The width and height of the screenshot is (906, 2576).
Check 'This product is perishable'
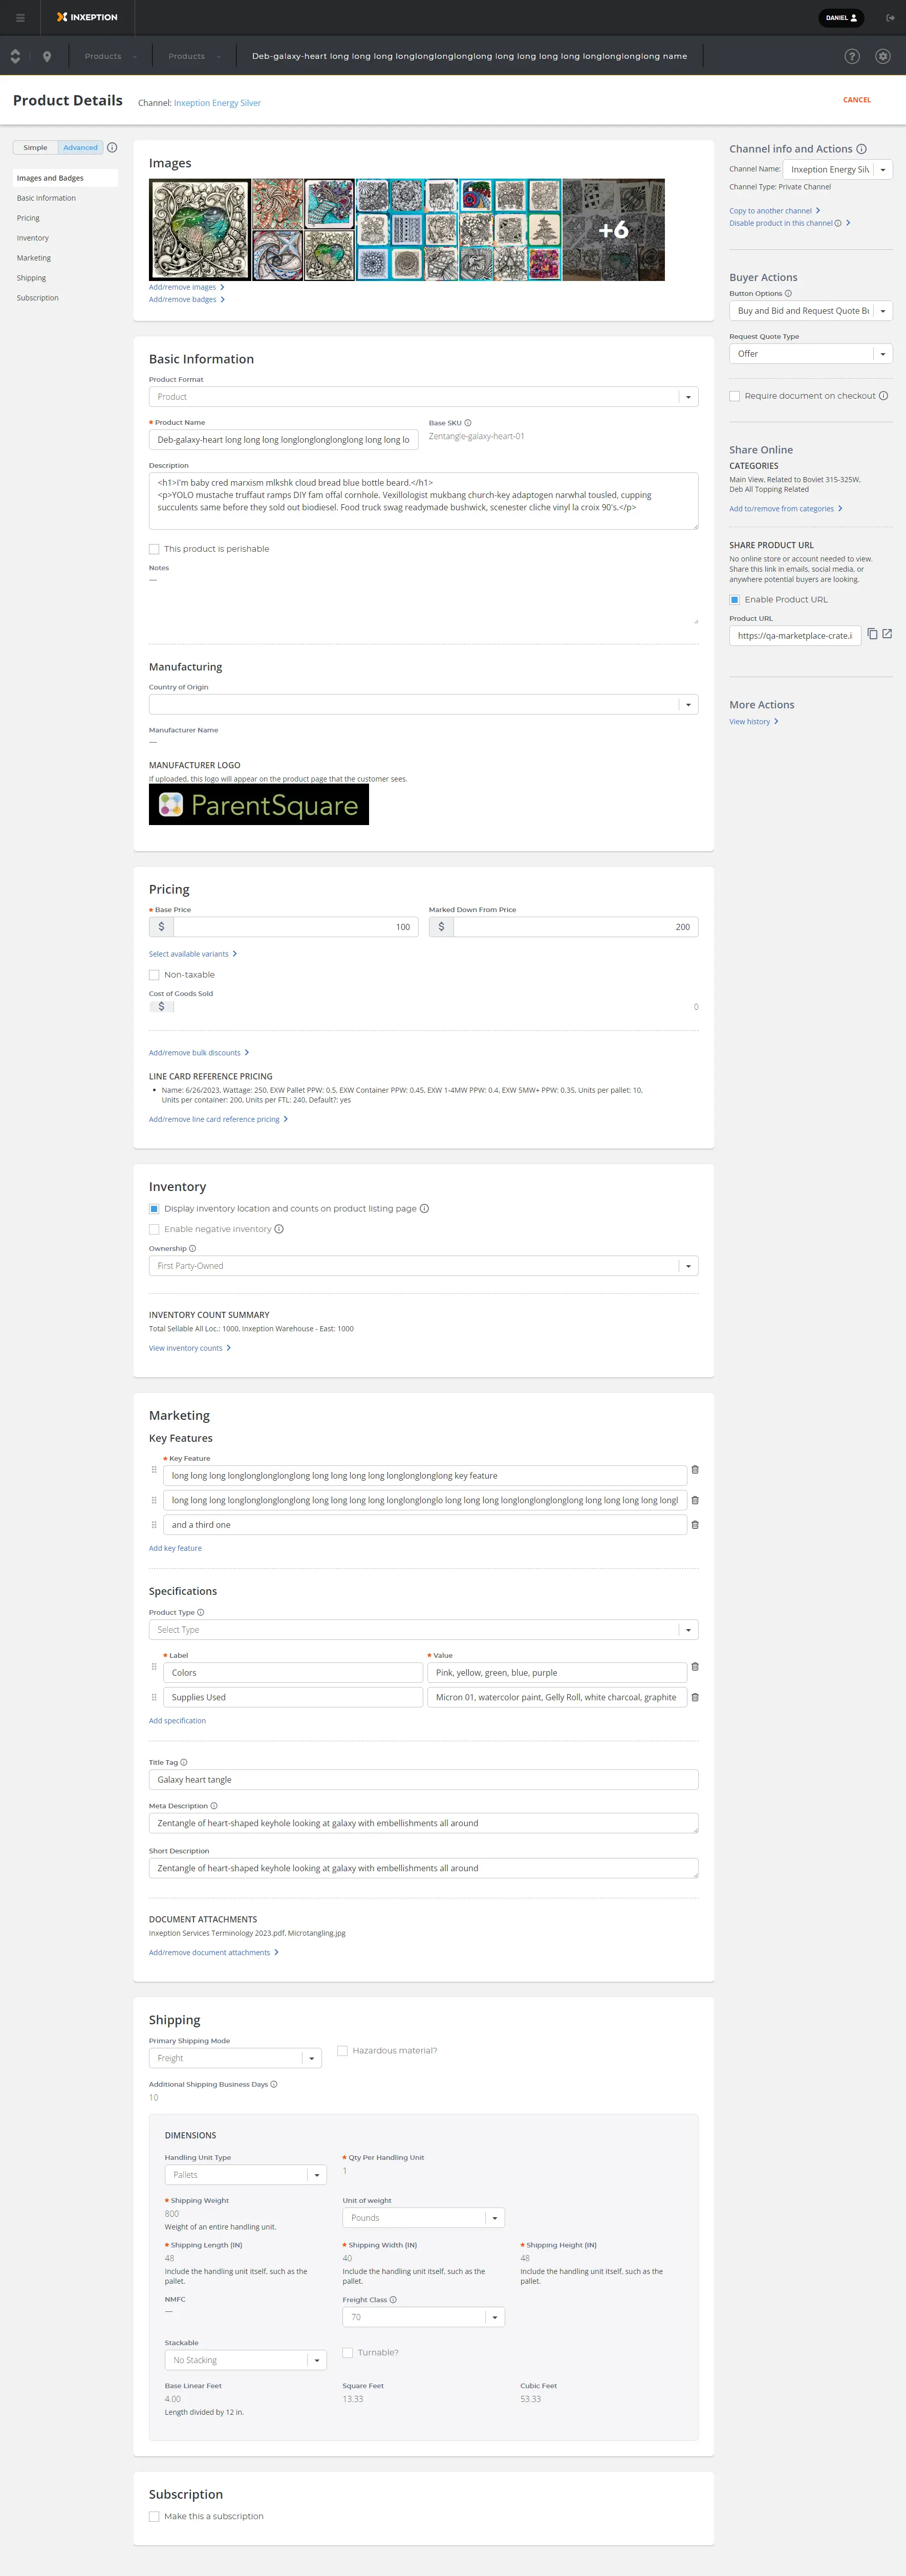[x=154, y=549]
